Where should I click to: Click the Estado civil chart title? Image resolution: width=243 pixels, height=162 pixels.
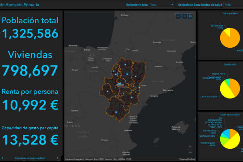[230, 64]
